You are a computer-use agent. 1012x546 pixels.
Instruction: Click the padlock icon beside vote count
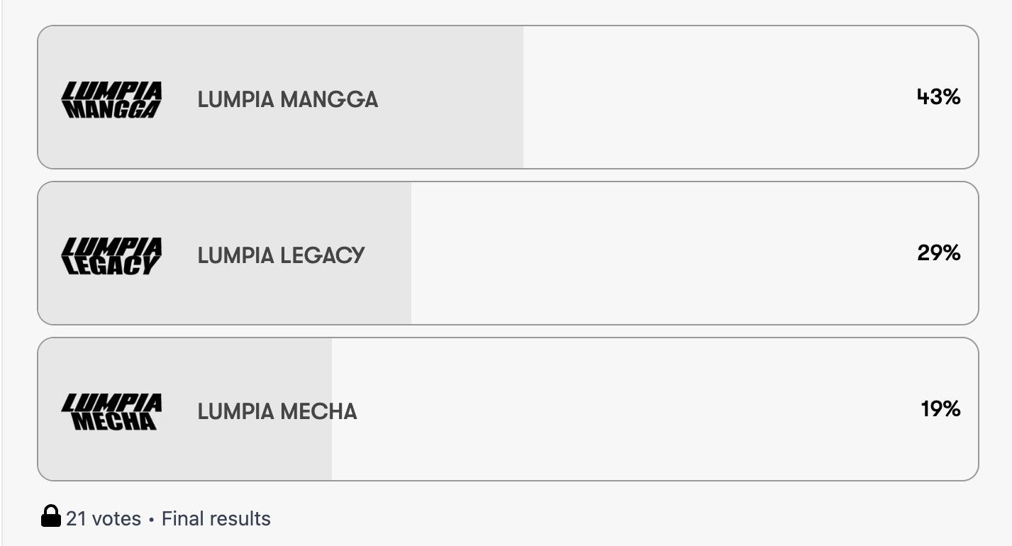pos(50,517)
